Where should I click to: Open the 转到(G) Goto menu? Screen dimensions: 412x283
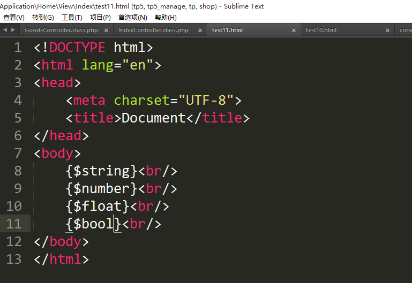[x=43, y=18]
